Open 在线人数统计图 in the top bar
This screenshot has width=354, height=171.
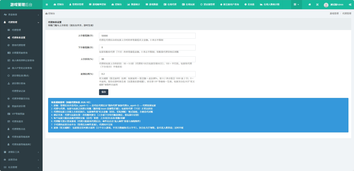(269, 4)
